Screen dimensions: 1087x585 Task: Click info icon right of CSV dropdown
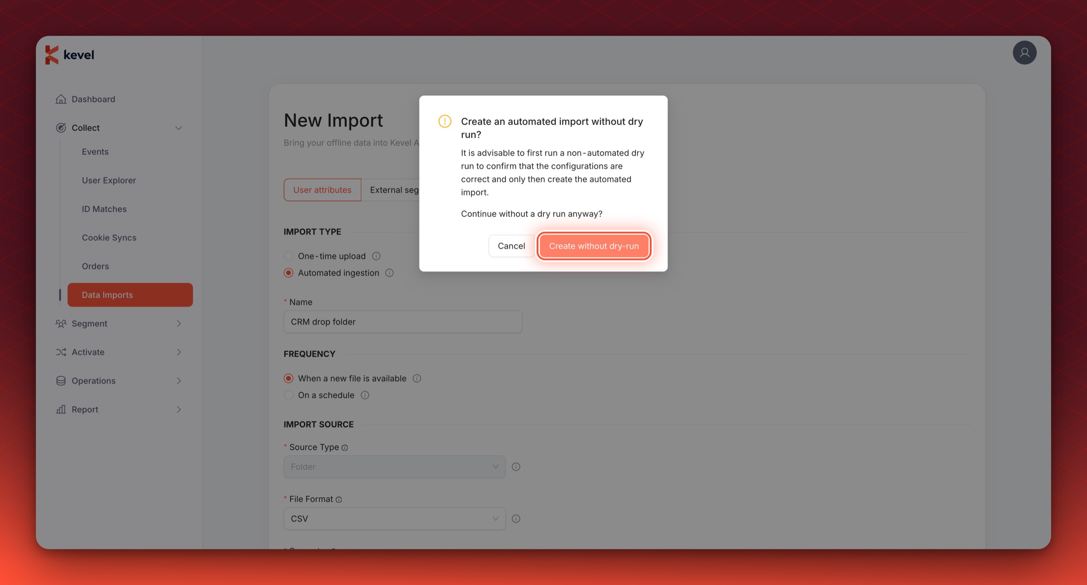click(516, 519)
